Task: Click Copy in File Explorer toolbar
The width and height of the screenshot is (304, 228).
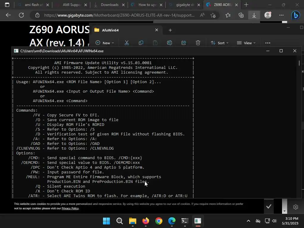Action: (141, 43)
